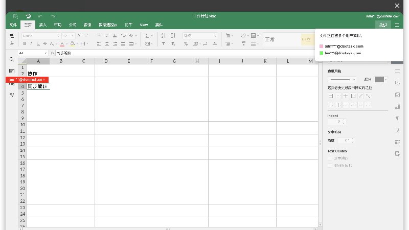The image size is (409, 230).
Task: Click the fill color bucket icon
Action: click(x=73, y=43)
